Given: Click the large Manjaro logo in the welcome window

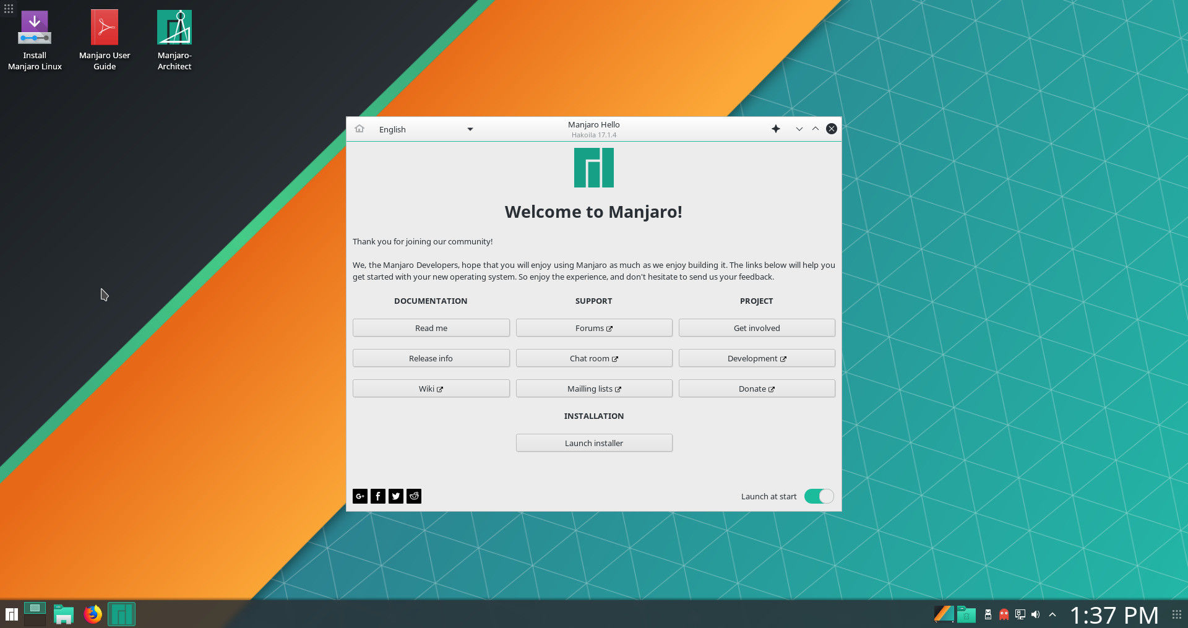Looking at the screenshot, I should click(x=594, y=168).
